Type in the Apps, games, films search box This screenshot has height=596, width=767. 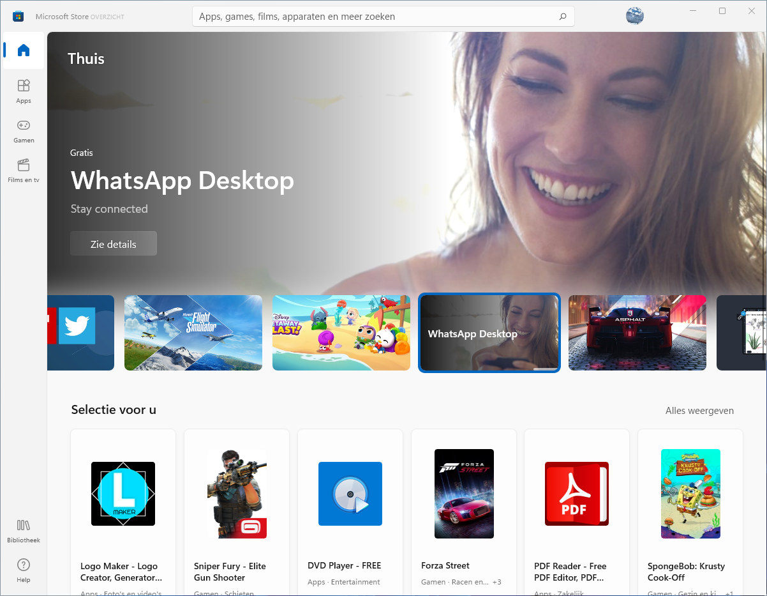(x=376, y=17)
